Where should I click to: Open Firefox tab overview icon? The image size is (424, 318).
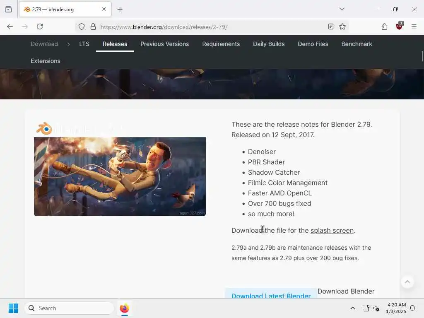tap(8, 9)
